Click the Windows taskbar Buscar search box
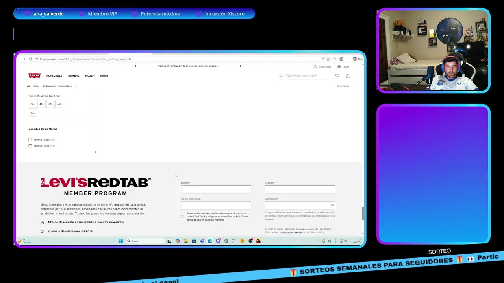This screenshot has height=283, width=504. click(x=145, y=241)
